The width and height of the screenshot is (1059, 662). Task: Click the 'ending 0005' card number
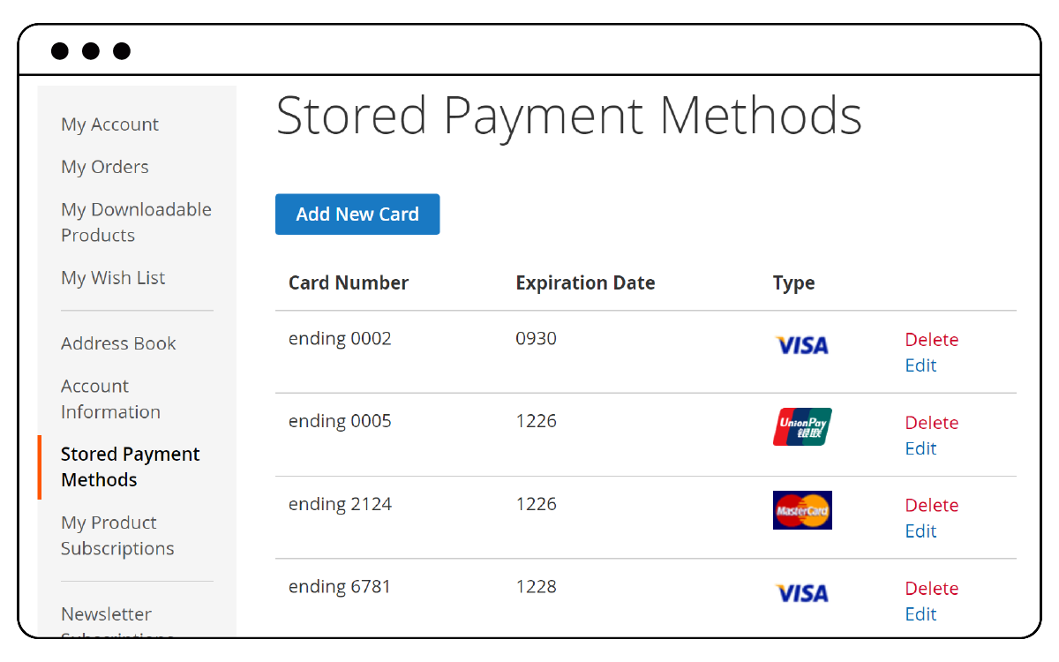coord(340,421)
